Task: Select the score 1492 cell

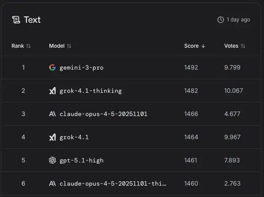Action: pos(191,67)
